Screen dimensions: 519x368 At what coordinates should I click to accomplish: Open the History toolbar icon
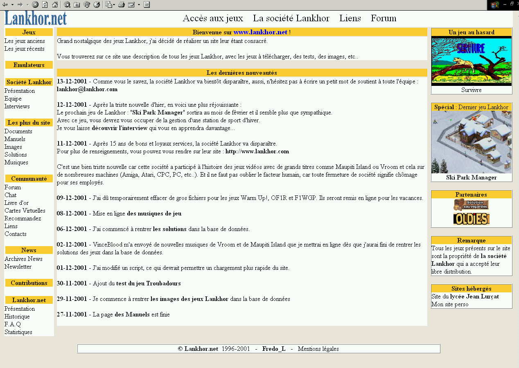coord(96,5)
